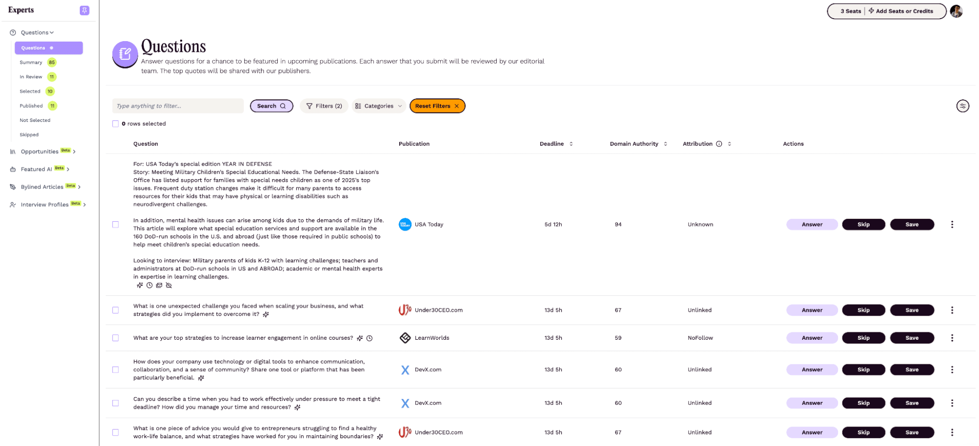This screenshot has height=446, width=979.
Task: Select the LearnWorlds question row checkbox
Action: tap(116, 338)
